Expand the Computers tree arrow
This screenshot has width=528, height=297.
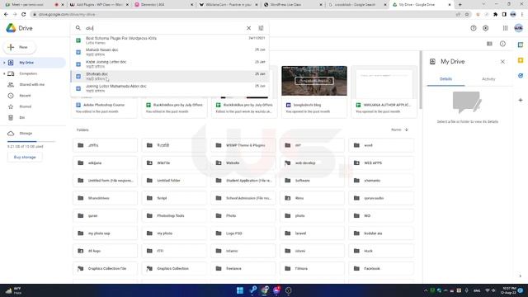pyautogui.click(x=4, y=73)
